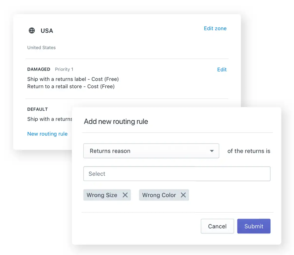
Task: Submit the new routing rule
Action: pos(254,226)
